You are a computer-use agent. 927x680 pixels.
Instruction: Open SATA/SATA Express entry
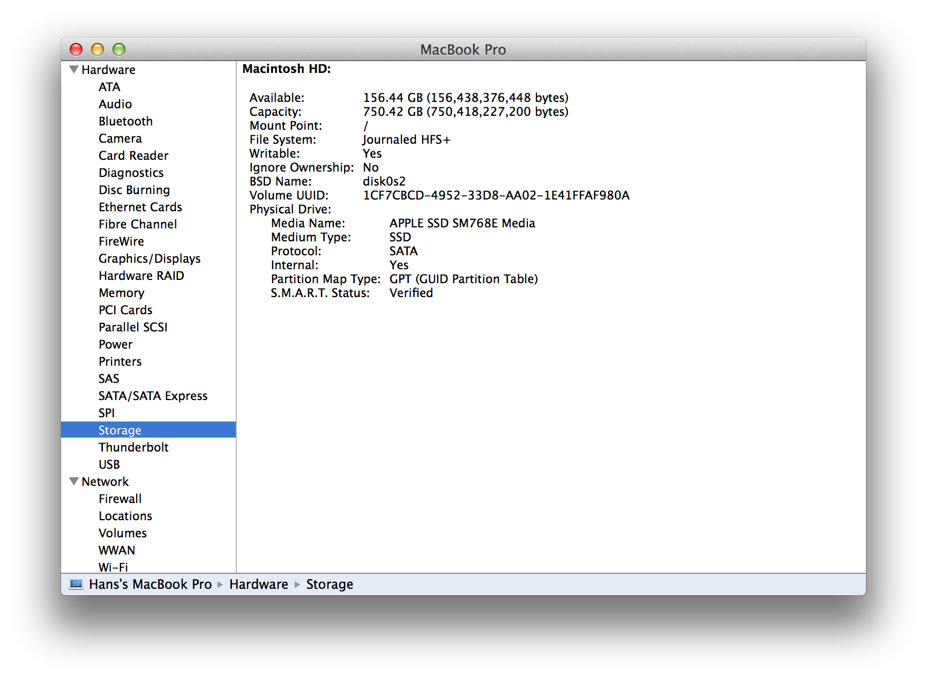(x=153, y=396)
